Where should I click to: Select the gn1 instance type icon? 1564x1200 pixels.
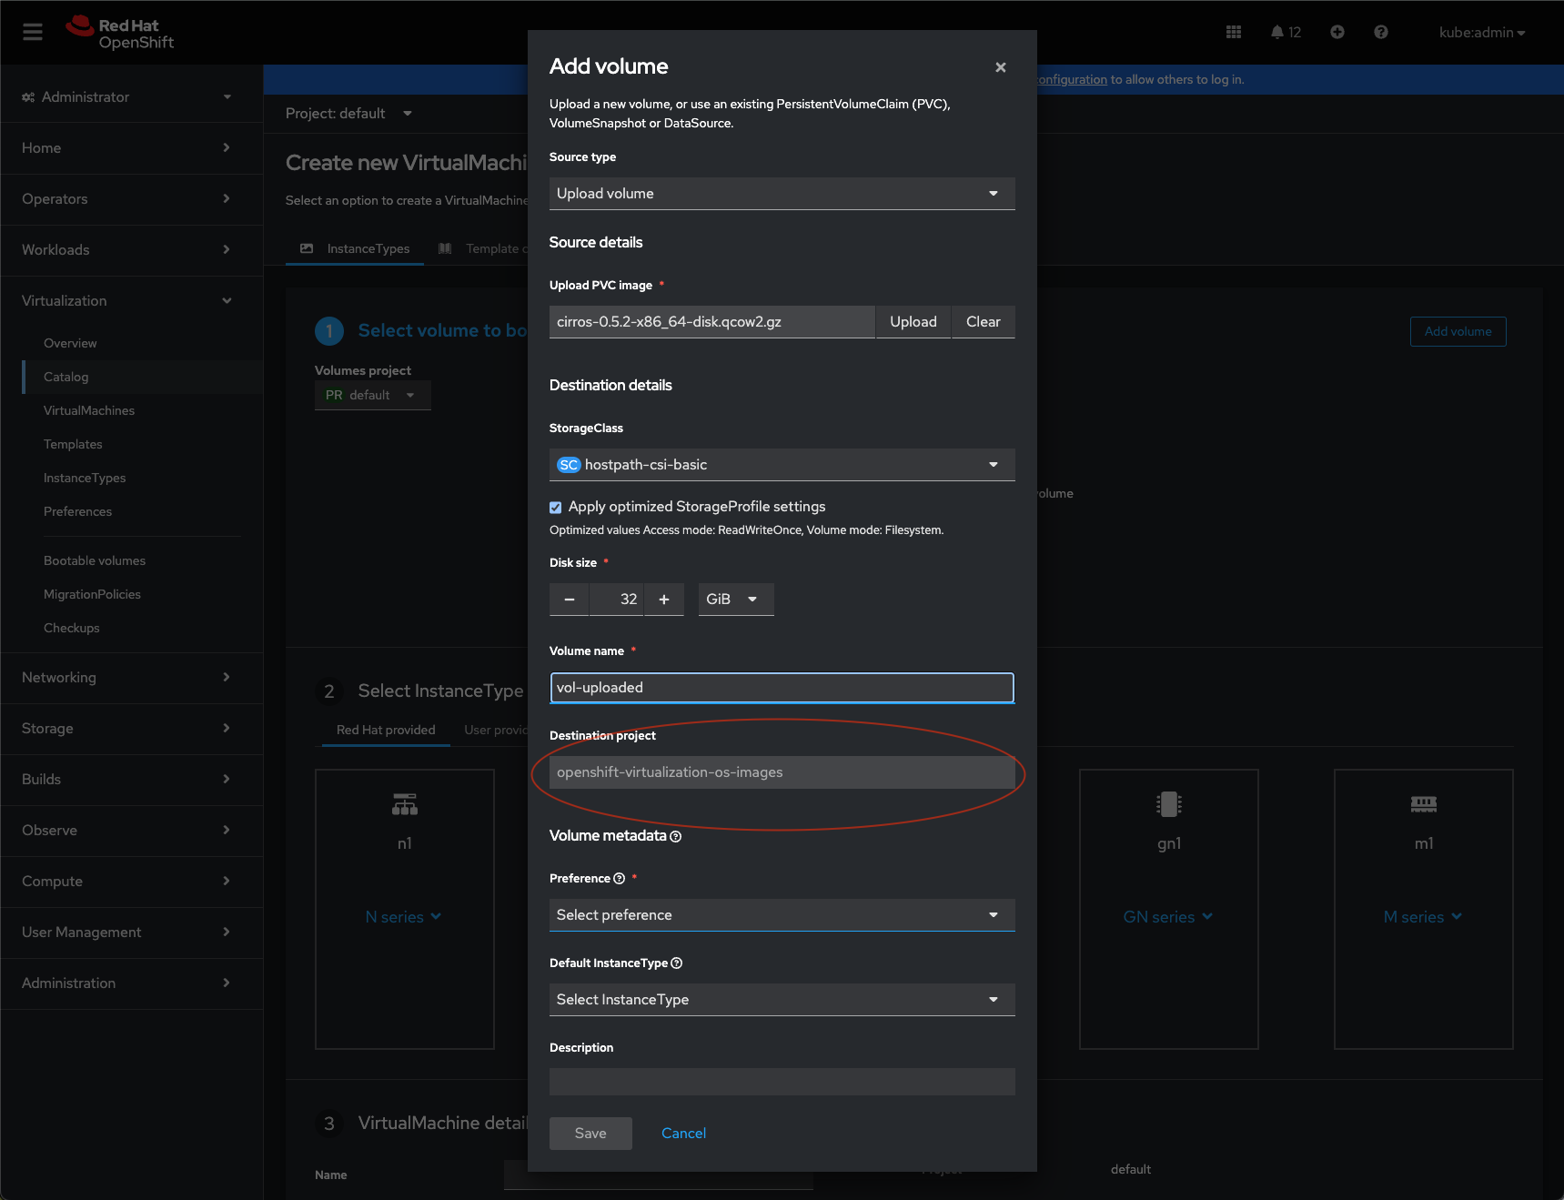(x=1169, y=804)
